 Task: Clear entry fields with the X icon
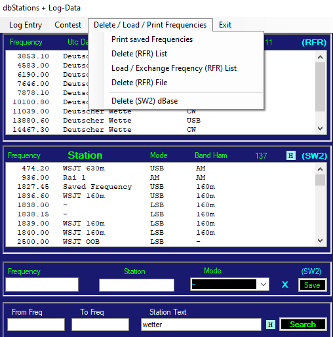point(285,285)
